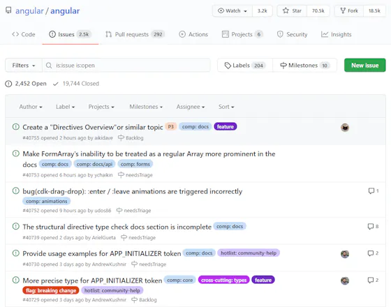Open the Labels list button
The height and width of the screenshot is (307, 391).
click(x=245, y=66)
